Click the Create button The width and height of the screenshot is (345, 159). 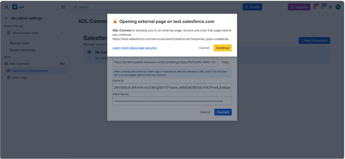pyautogui.click(x=252, y=7)
